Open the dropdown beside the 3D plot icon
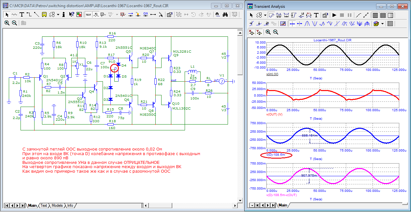The image size is (411, 212). [382, 24]
